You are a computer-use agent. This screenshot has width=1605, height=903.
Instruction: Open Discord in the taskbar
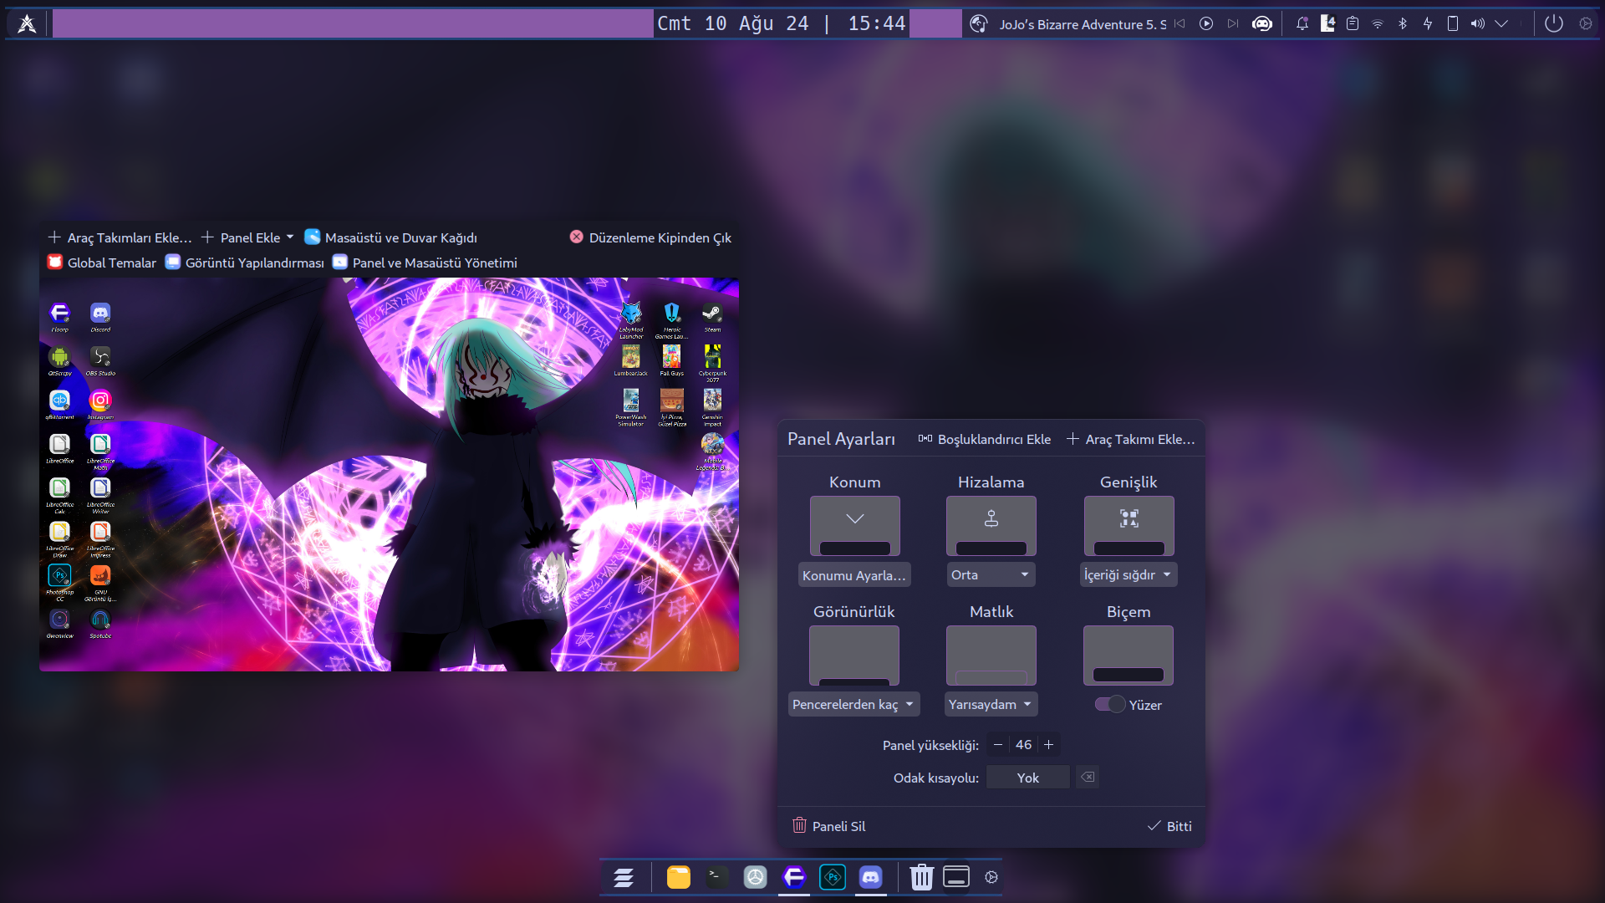point(870,877)
